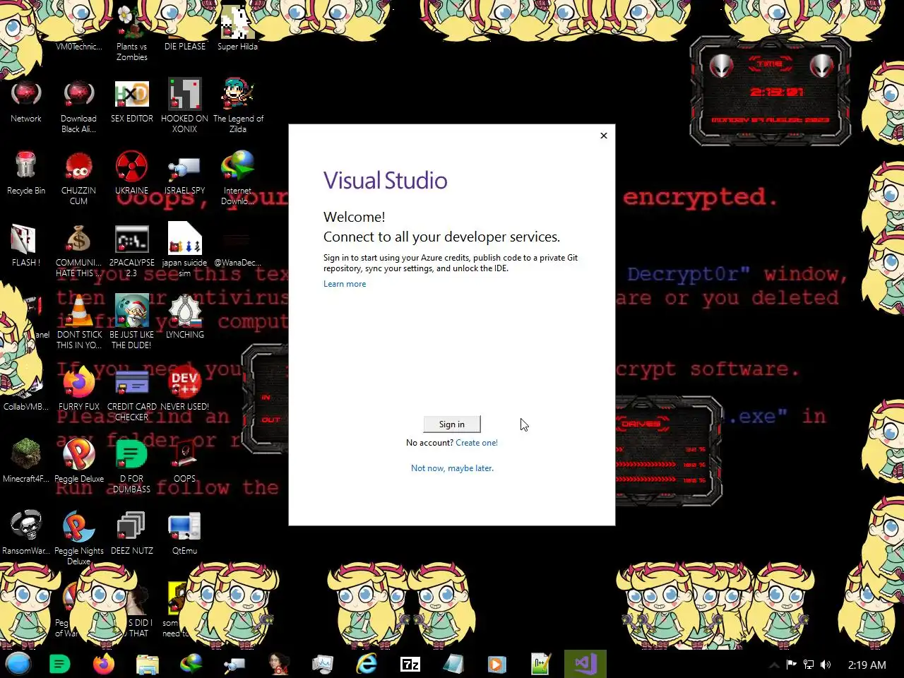Click the Sign in button
Viewport: 904px width, 678px height.
tap(452, 424)
